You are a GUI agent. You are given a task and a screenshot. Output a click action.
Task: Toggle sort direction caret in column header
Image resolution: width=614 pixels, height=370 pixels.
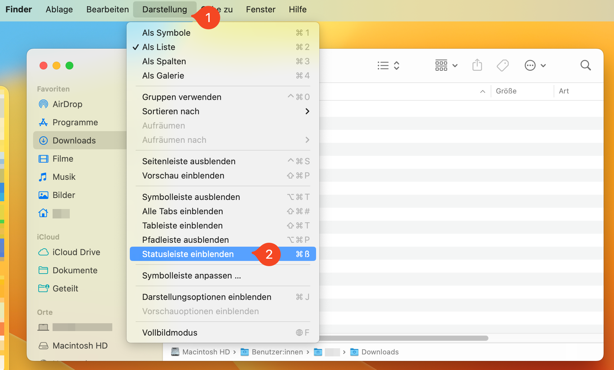483,92
